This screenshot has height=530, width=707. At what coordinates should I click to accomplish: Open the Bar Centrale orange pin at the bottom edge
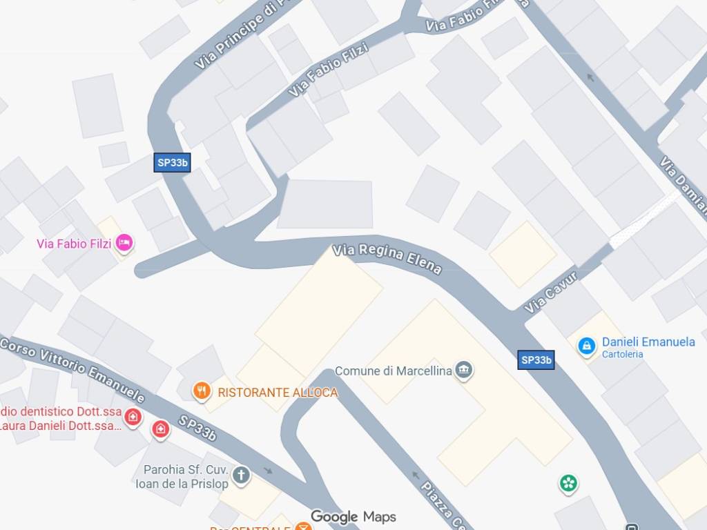pos(303,526)
